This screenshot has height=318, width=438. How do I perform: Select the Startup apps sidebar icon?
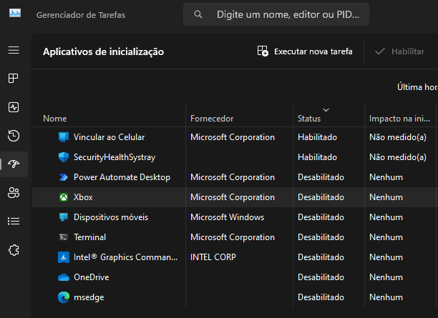point(14,164)
